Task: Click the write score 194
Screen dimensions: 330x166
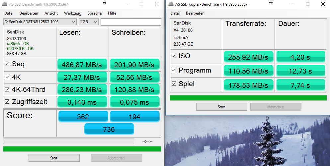Action: (x=135, y=116)
